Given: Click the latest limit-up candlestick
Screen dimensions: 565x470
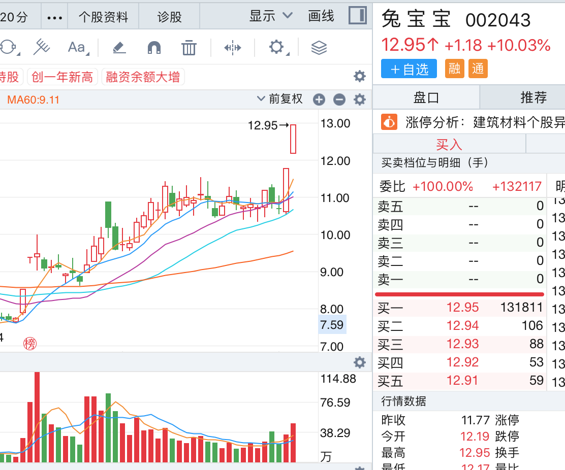Looking at the screenshot, I should pos(293,139).
